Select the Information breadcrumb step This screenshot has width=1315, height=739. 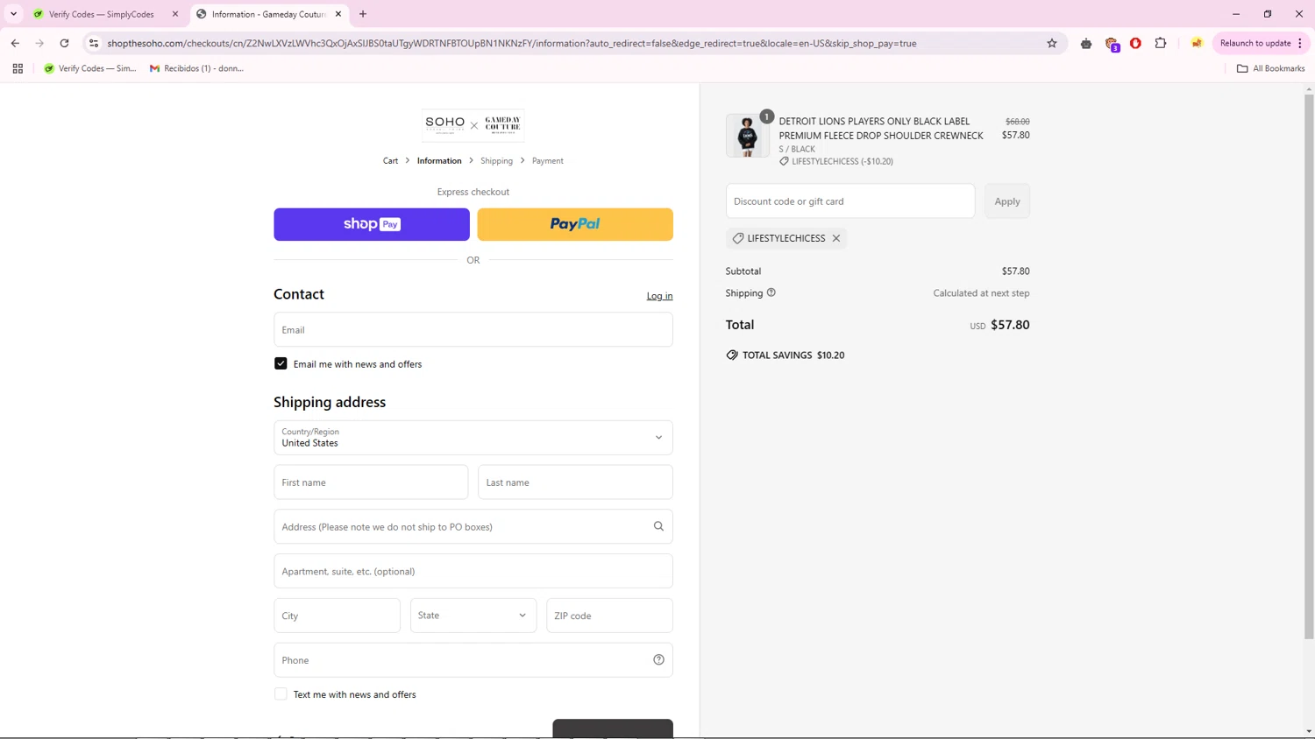point(439,161)
